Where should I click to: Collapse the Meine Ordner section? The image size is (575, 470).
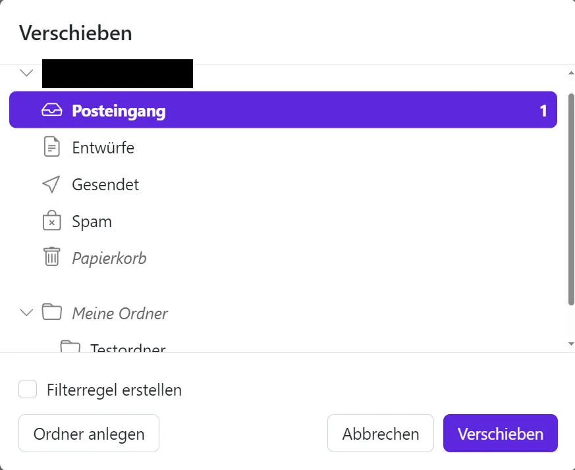(x=26, y=313)
